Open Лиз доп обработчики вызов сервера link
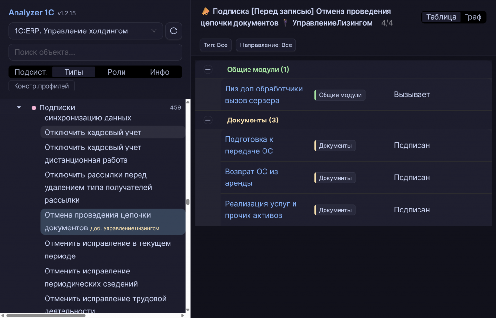The height and width of the screenshot is (318, 496). [263, 94]
